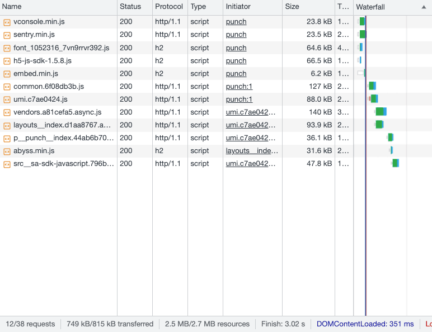Open umi.c7ae042 initiator link for src__sa-sdk-javascript row
Viewport: 432px width, 332px height.
[x=251, y=164]
